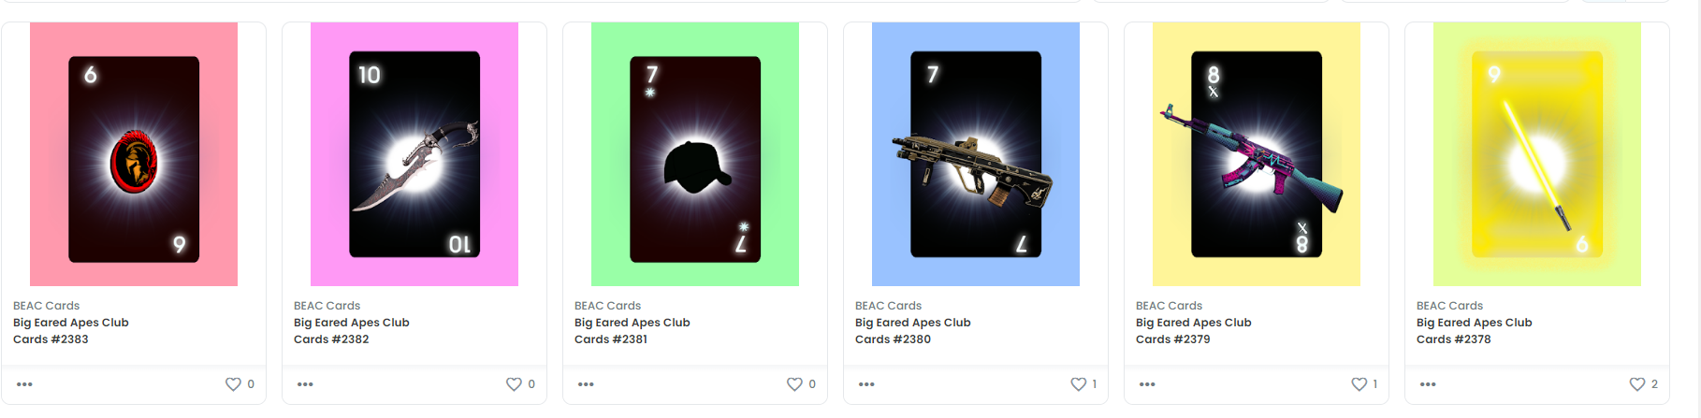Favorite Cards #2381 using its heart icon
This screenshot has height=418, width=1701.
click(794, 384)
